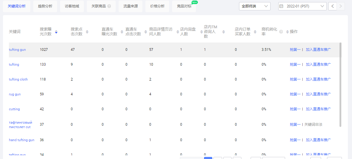Click 加入直通车推广 for hand tufting gun row
The height and width of the screenshot is (159, 352).
[x=318, y=140]
